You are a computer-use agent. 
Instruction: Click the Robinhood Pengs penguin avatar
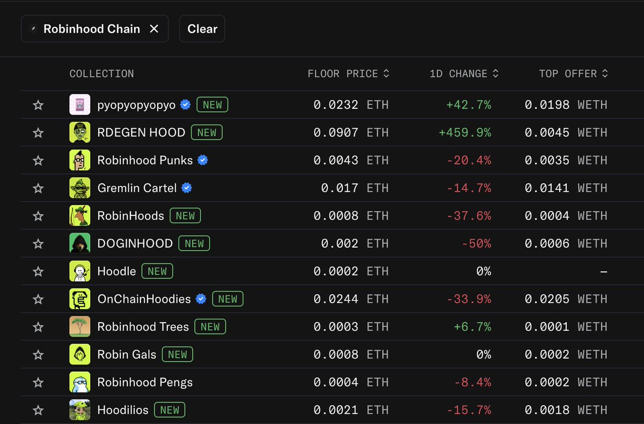coord(79,382)
